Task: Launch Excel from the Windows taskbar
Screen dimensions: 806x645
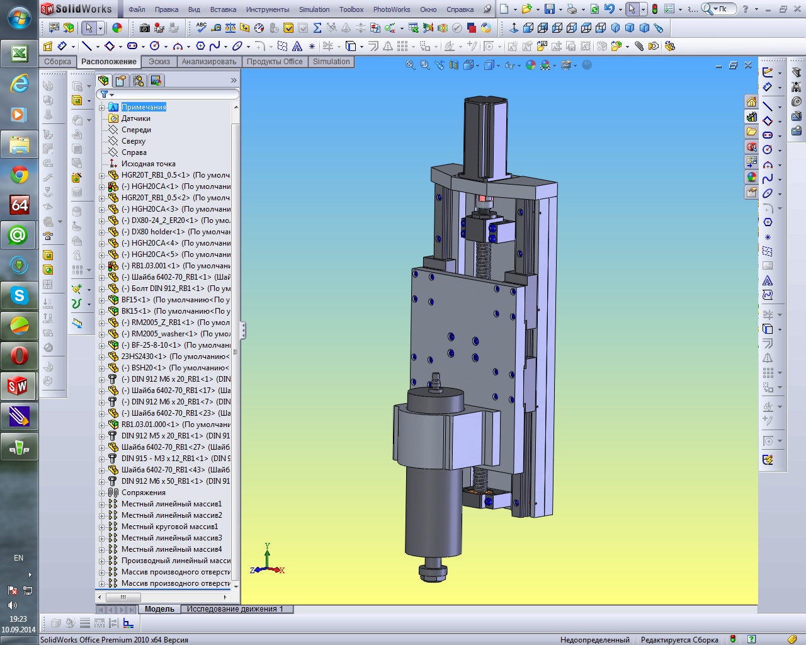Action: pyautogui.click(x=19, y=54)
